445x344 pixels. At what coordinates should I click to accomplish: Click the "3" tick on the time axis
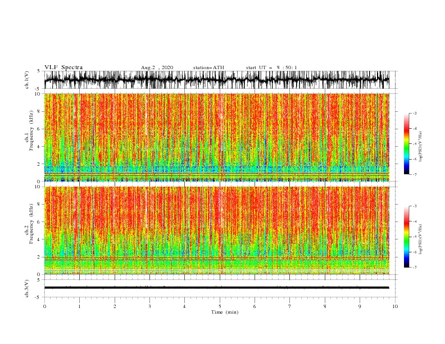(149, 306)
